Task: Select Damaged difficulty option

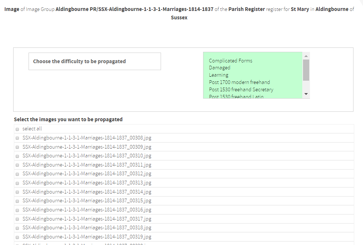Action: 220,68
